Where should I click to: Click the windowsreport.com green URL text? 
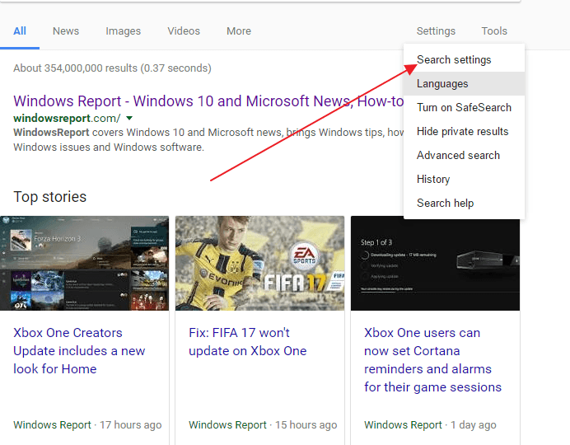click(67, 118)
